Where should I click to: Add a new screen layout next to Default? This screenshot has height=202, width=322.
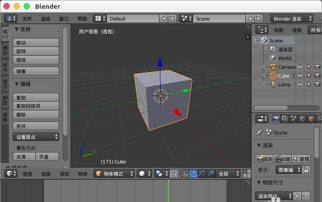tap(164, 18)
